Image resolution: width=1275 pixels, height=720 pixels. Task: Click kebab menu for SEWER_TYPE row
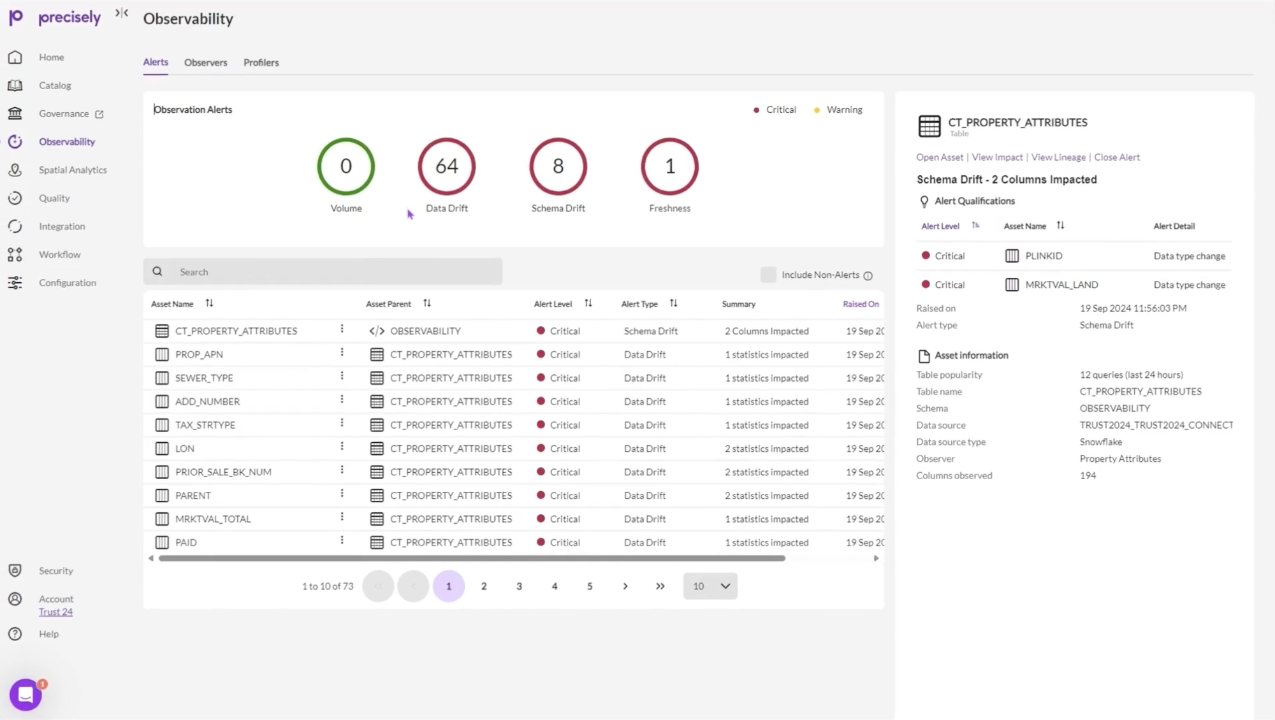pyautogui.click(x=342, y=376)
